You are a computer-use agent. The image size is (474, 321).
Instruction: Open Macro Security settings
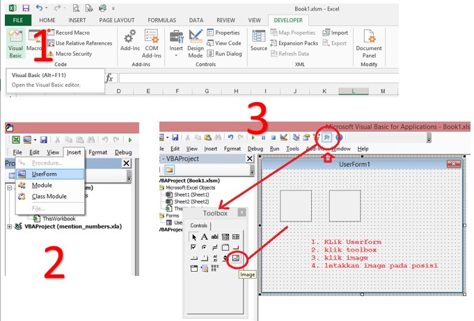click(70, 53)
